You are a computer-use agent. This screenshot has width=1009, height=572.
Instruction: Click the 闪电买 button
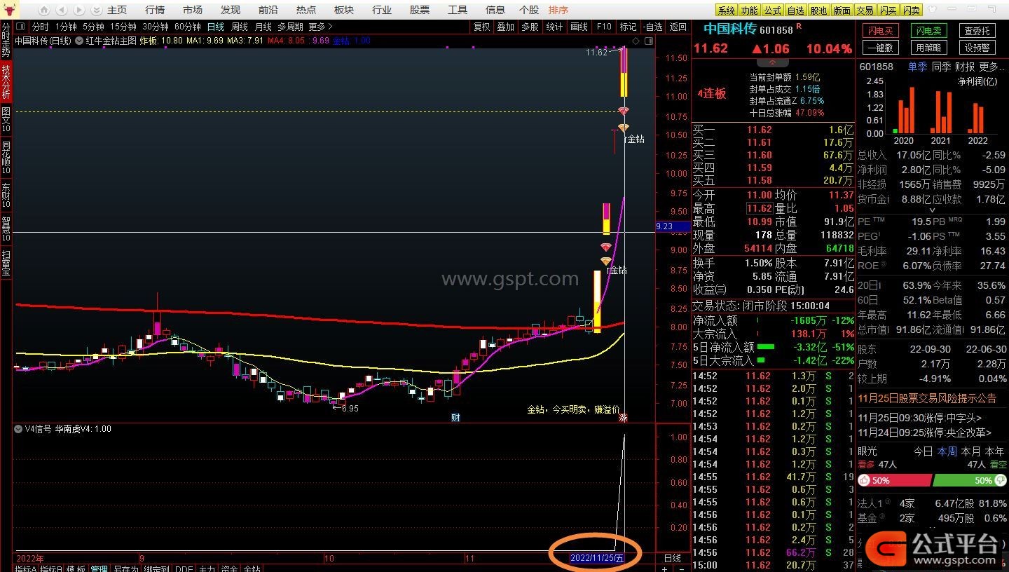coord(880,31)
